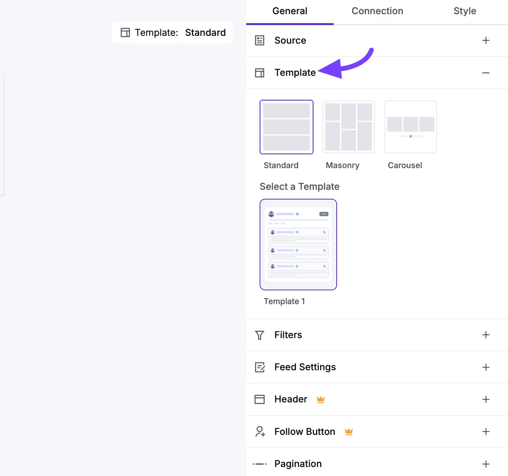Click the Follow Button user-plus icon
The image size is (508, 476).
click(260, 432)
